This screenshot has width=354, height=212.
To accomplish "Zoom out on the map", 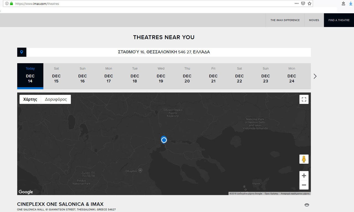I will [304, 185].
